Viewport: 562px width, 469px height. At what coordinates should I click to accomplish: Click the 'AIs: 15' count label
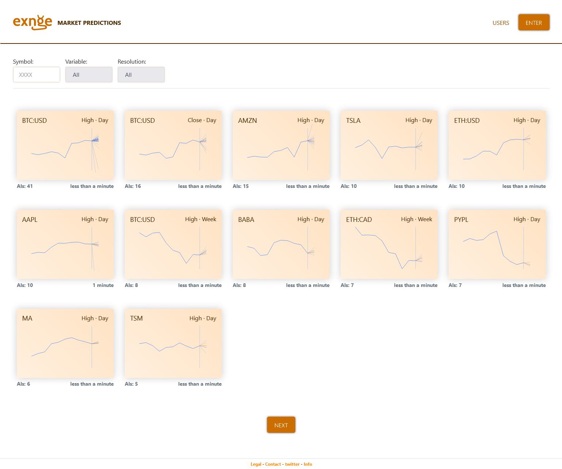(x=241, y=186)
